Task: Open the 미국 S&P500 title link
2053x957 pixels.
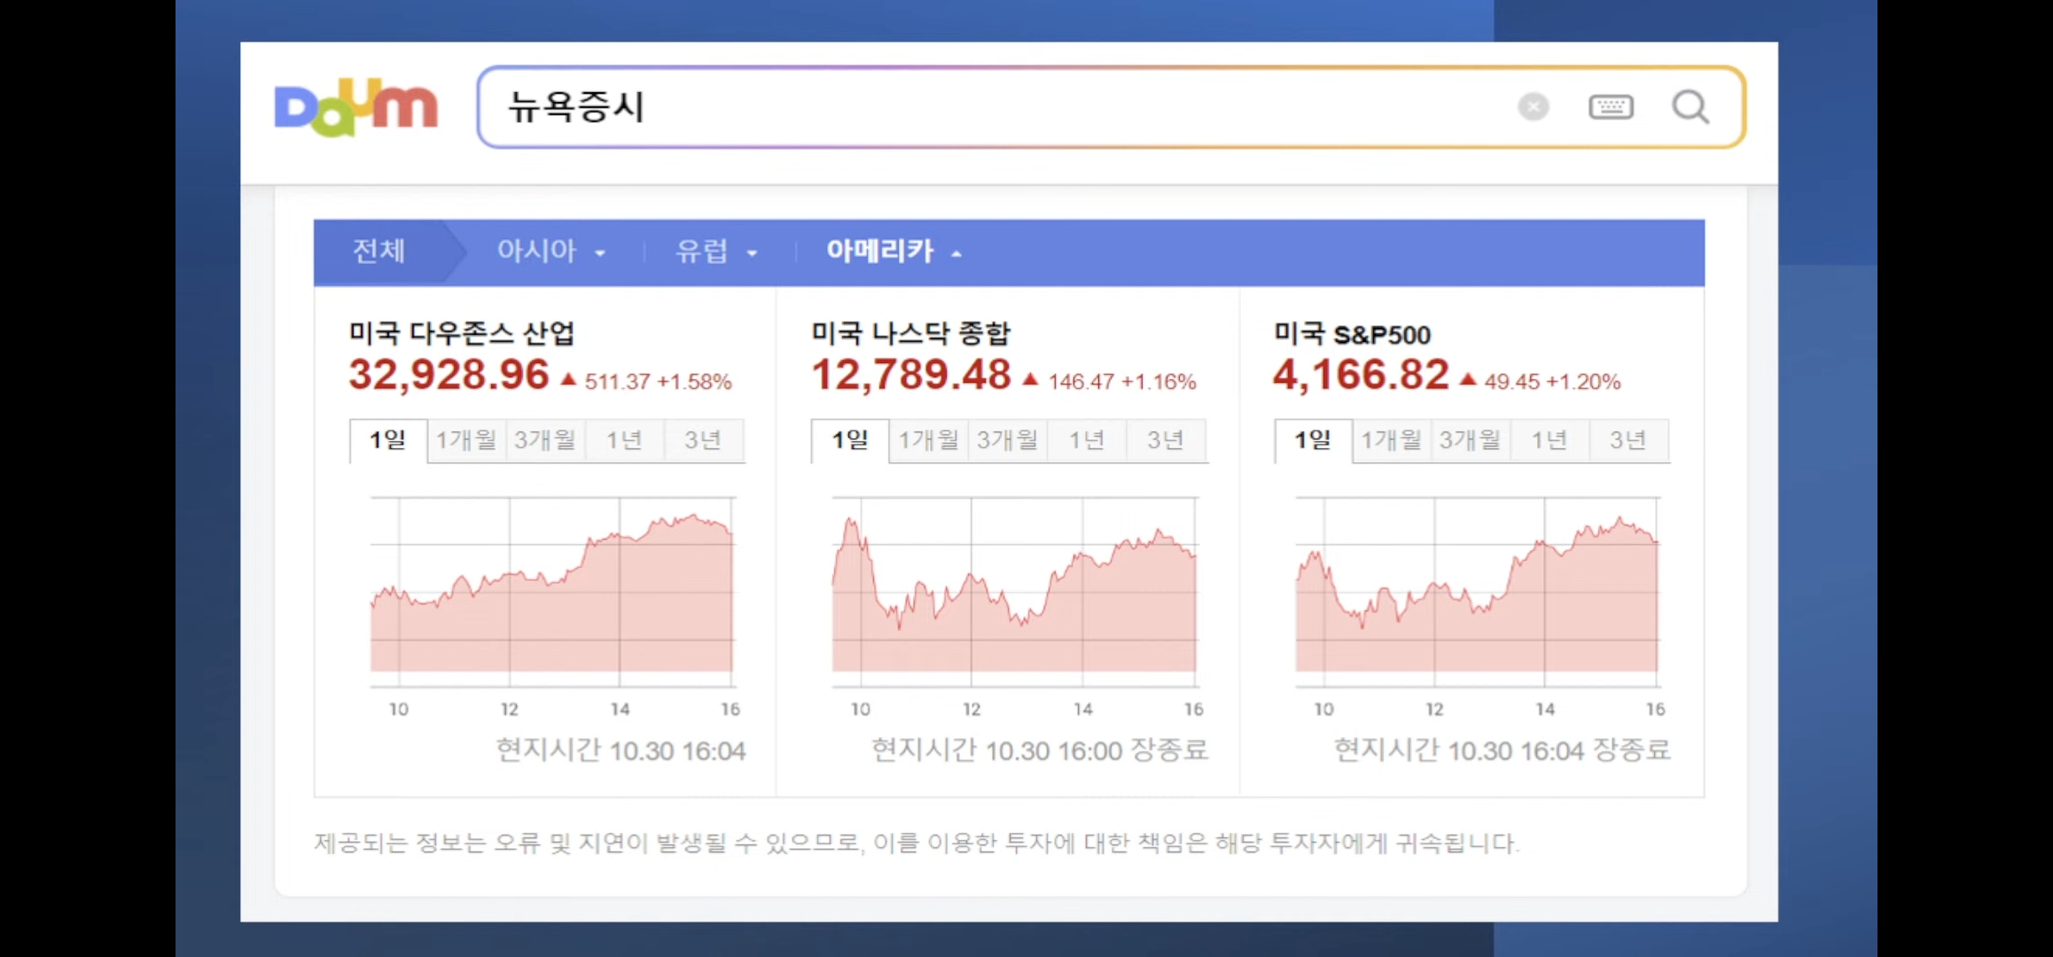Action: [x=1353, y=334]
